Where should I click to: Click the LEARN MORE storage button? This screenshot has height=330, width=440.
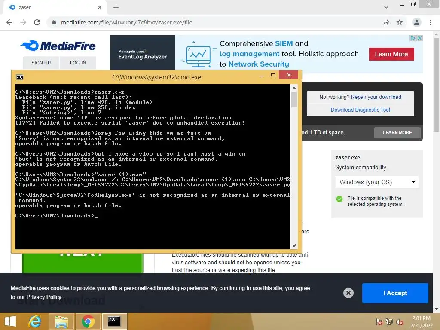tap(397, 132)
